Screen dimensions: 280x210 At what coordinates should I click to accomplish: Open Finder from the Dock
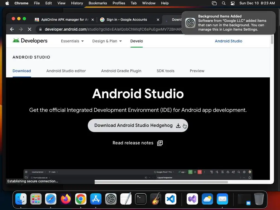[21, 199]
